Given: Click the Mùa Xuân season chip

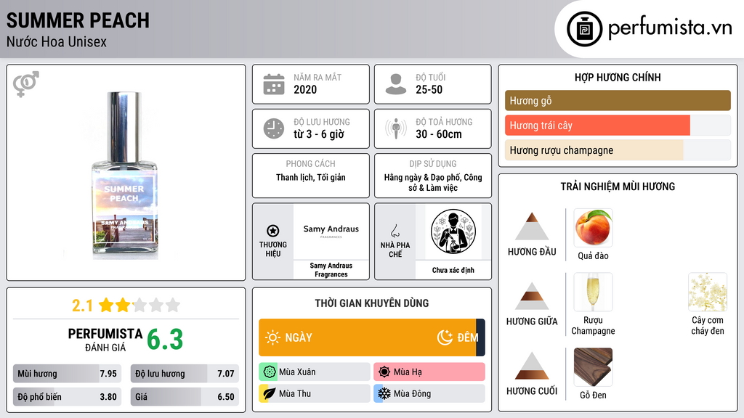Looking at the screenshot, I should point(315,372).
